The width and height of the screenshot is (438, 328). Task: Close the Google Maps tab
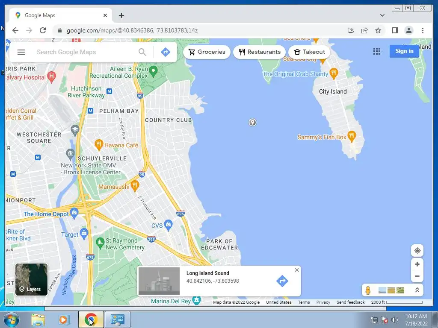click(105, 15)
